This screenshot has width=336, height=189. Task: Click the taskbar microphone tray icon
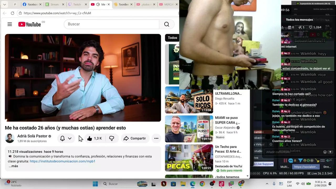(274, 184)
